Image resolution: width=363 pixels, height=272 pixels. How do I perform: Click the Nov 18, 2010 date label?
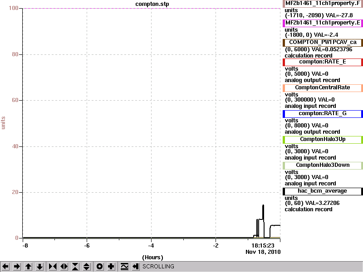[x=263, y=252]
